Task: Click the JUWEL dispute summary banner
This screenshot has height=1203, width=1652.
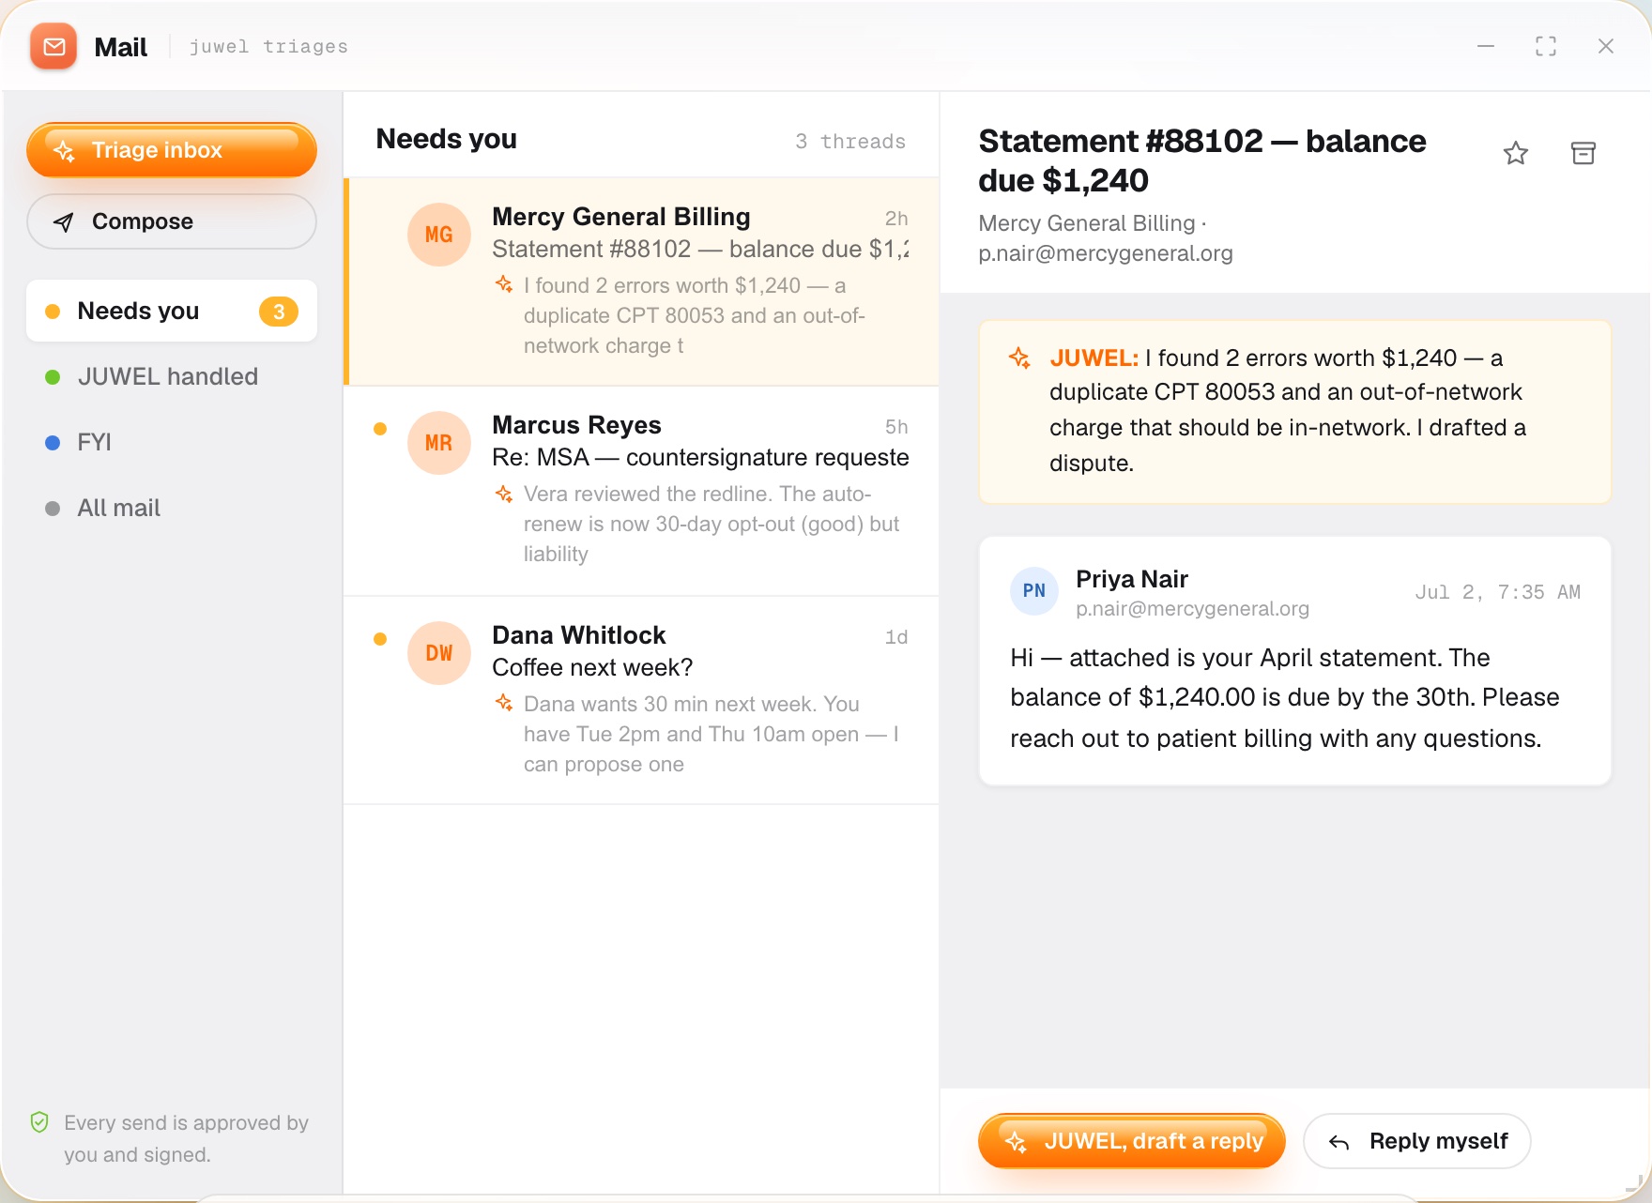Action: point(1295,411)
